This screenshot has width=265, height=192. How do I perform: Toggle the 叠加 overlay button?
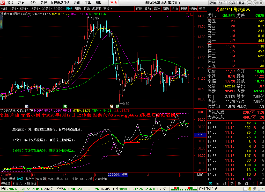click(x=148, y=9)
